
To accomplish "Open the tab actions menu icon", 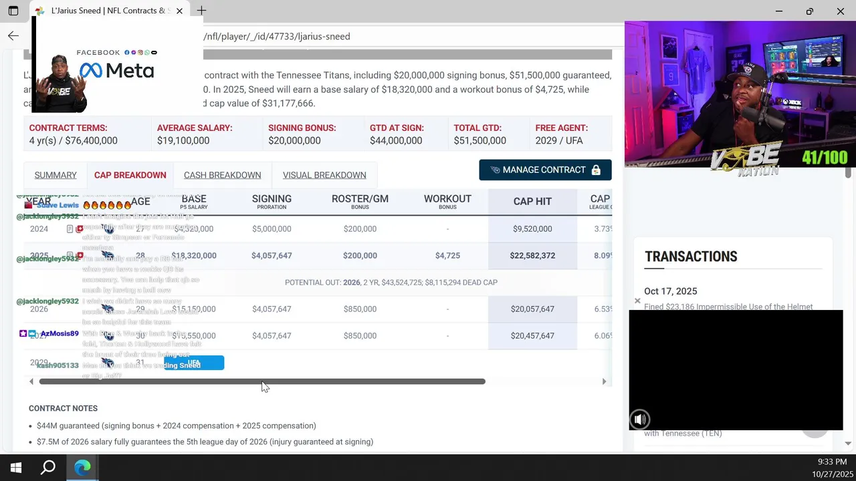I will (x=13, y=11).
